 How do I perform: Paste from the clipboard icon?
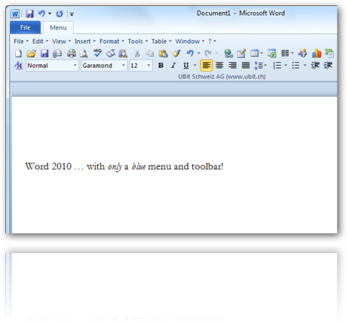163,54
